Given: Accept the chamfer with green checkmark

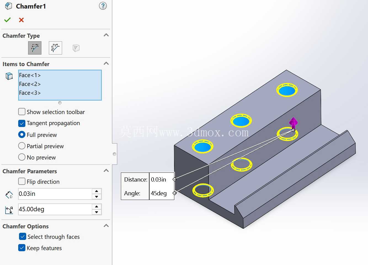Looking at the screenshot, I should (7, 20).
